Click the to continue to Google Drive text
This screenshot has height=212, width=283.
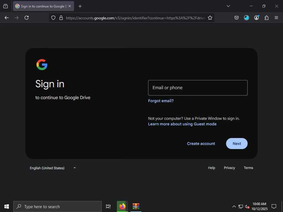(63, 97)
